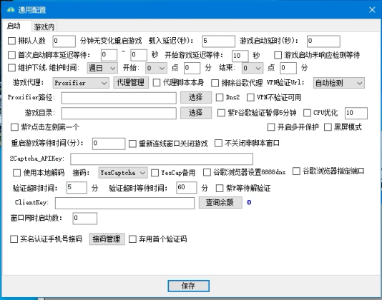This screenshot has width=382, height=300.
Task: Select the 启动 tab
Action: click(14, 26)
